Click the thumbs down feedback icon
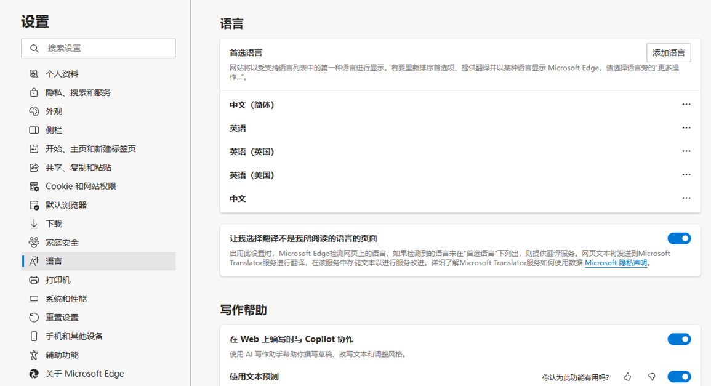 coord(652,377)
